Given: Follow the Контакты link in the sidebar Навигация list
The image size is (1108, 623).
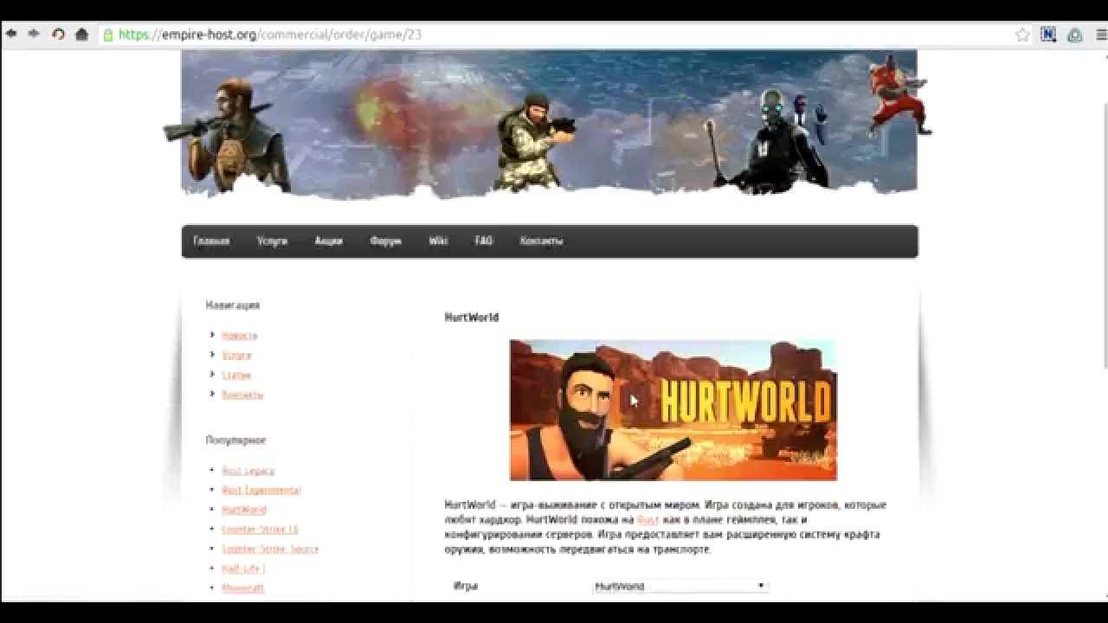Looking at the screenshot, I should click(x=242, y=395).
